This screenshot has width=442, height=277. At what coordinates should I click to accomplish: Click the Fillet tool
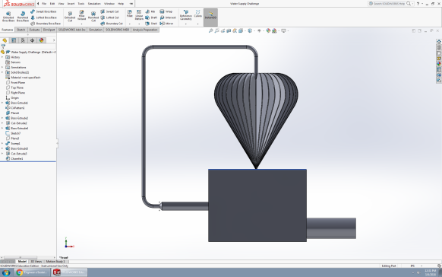(x=129, y=14)
